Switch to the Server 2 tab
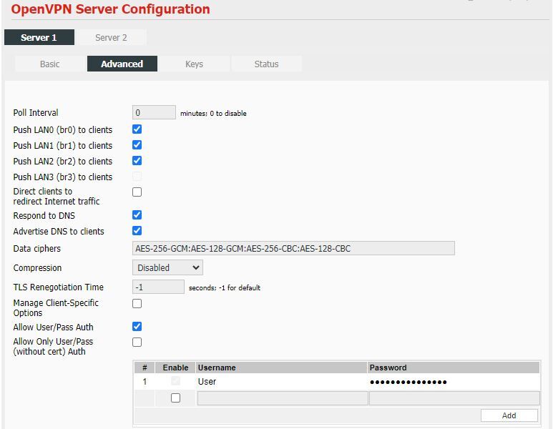The height and width of the screenshot is (429, 553). [111, 37]
